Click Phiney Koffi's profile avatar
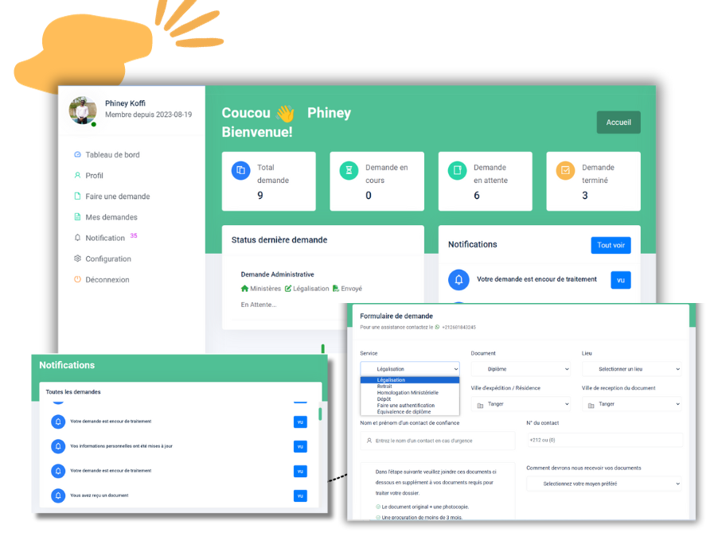The height and width of the screenshot is (544, 714). coord(83,111)
